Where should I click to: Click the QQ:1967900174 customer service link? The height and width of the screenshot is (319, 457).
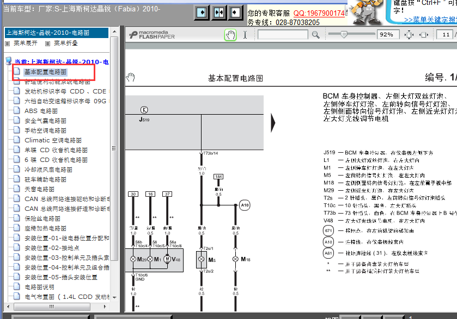coord(319,14)
